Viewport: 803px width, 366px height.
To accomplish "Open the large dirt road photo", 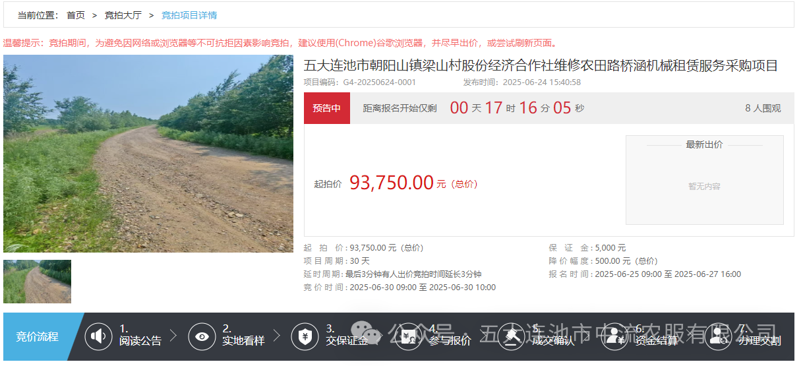I will (148, 154).
